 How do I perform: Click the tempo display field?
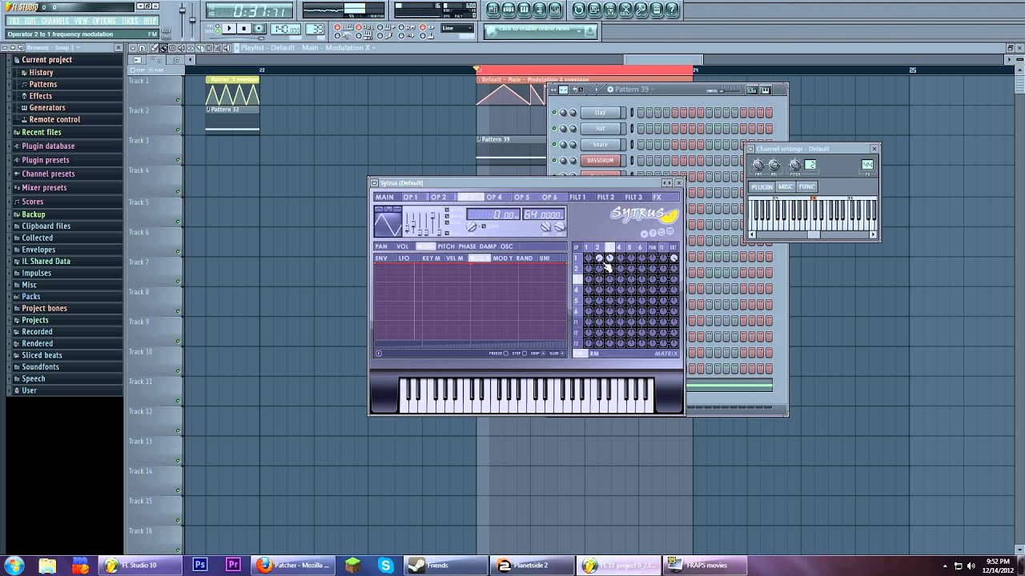coord(286,30)
